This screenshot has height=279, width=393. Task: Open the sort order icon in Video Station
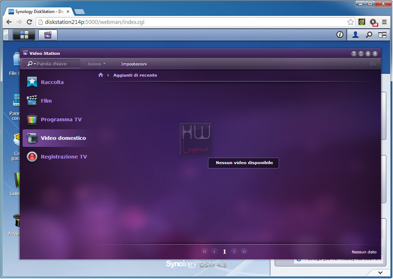point(373,64)
